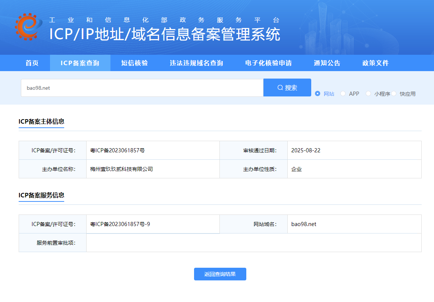Click the site title ICP/IP地址/域名信息备案管理系统
434x302 pixels.
click(x=165, y=35)
